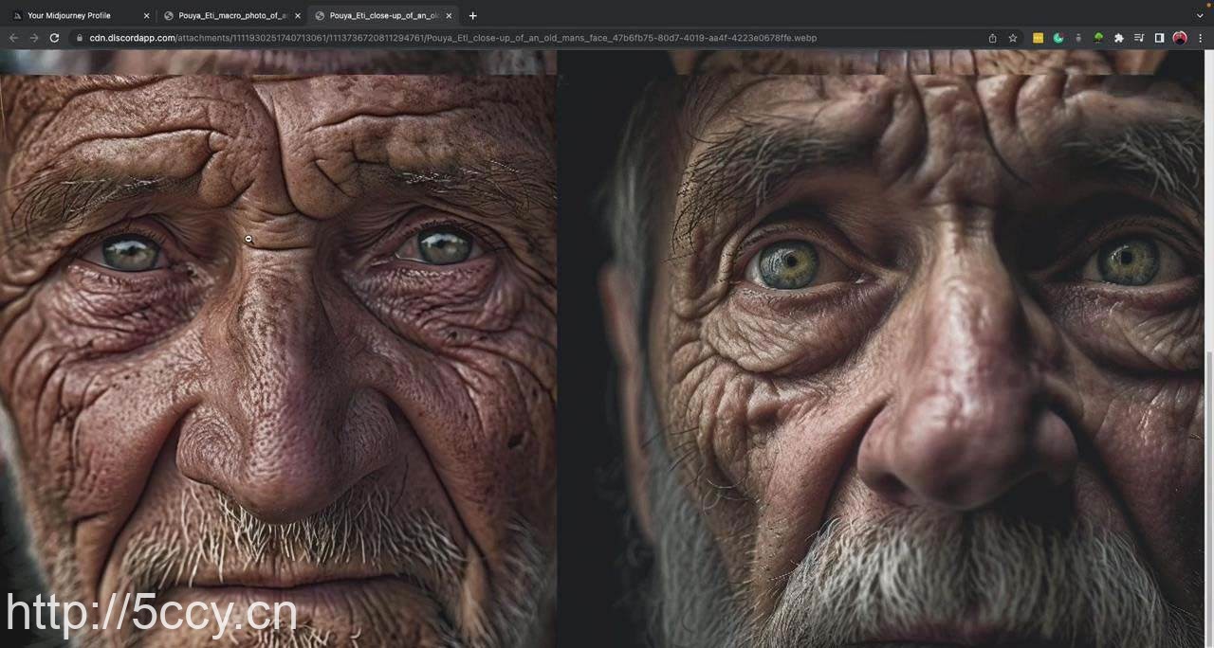Open the Chrome three-dot menu
This screenshot has height=648, width=1214.
click(1200, 38)
